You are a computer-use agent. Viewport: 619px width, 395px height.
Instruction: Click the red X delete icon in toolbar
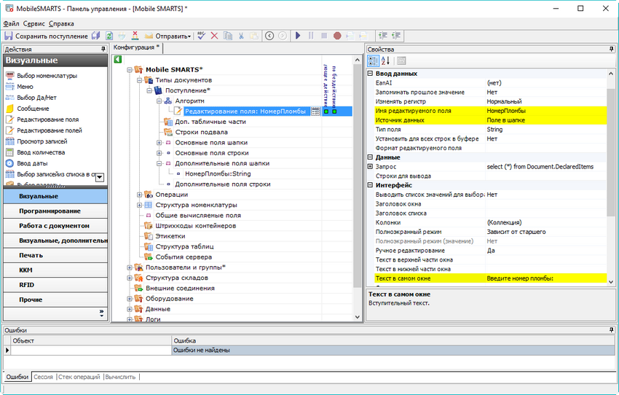[214, 36]
